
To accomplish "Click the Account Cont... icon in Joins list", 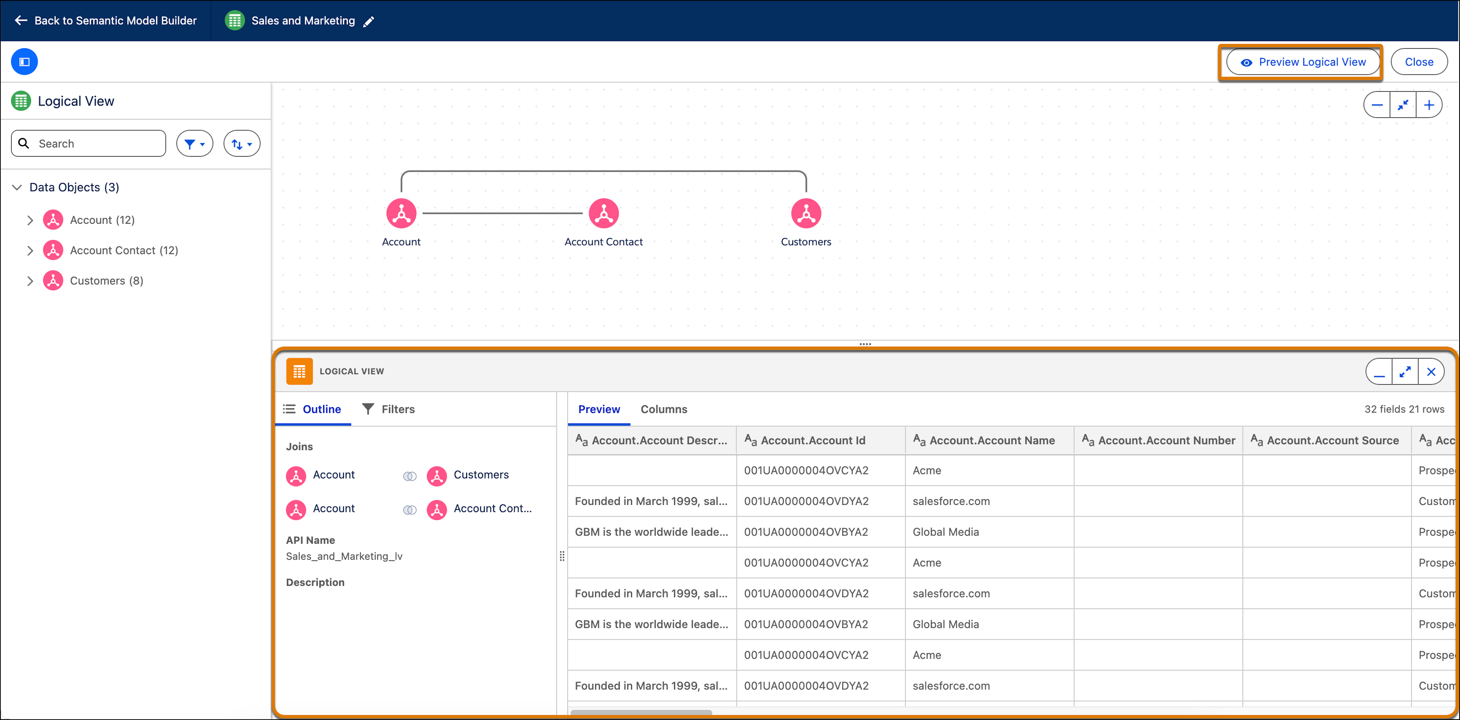I will click(x=436, y=510).
